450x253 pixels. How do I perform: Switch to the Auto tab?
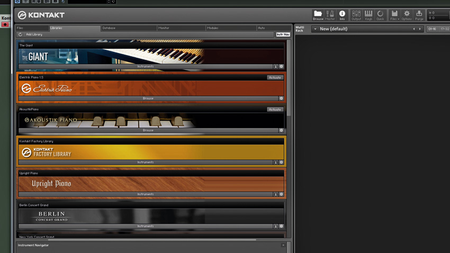(x=274, y=28)
